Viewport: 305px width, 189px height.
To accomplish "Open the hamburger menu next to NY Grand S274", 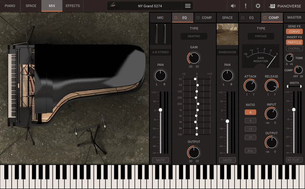I will (188, 6).
